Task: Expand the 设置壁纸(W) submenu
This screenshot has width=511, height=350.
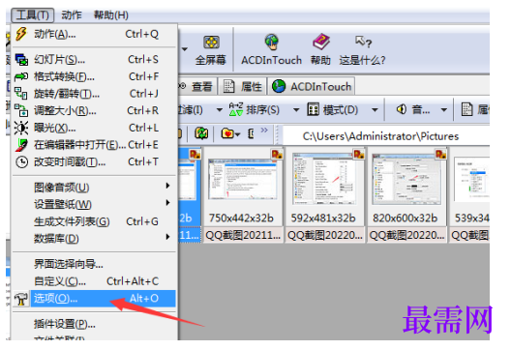Action: point(94,204)
